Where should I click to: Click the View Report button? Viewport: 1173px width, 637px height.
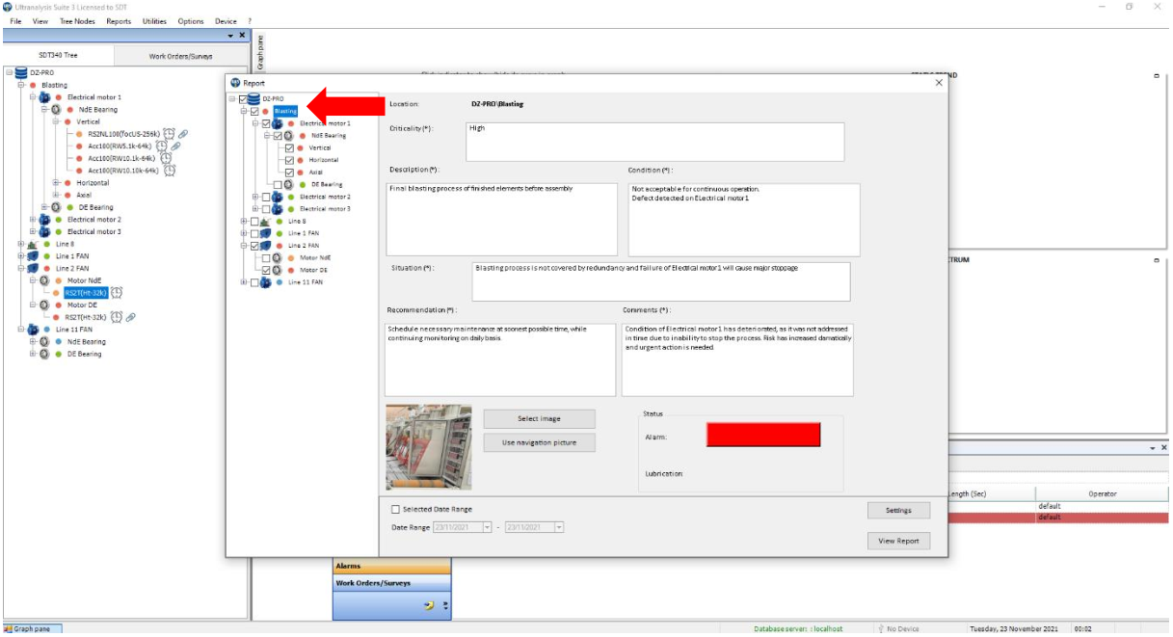click(898, 541)
